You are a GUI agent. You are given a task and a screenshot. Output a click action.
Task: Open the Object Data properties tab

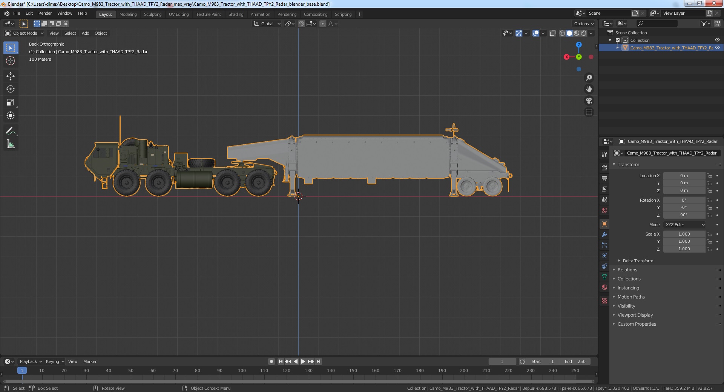tap(604, 277)
